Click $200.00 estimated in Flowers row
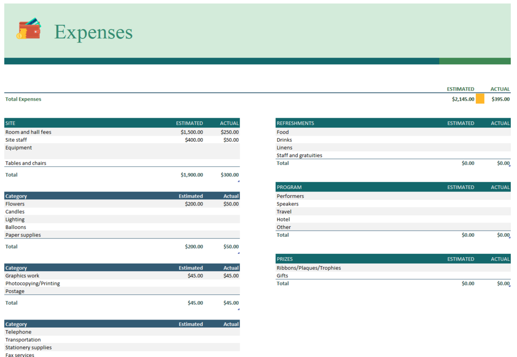 pyautogui.click(x=194, y=204)
